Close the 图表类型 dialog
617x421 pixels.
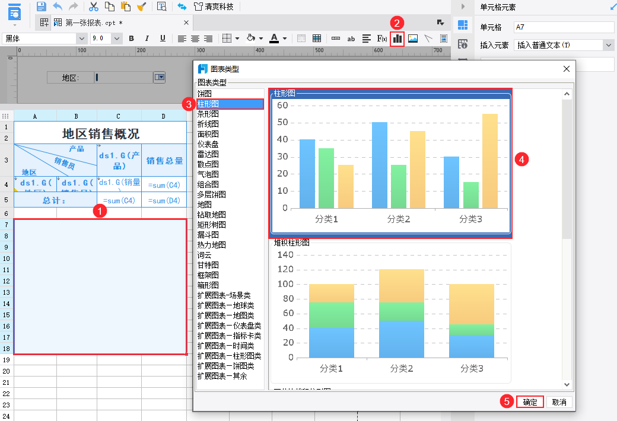click(566, 69)
